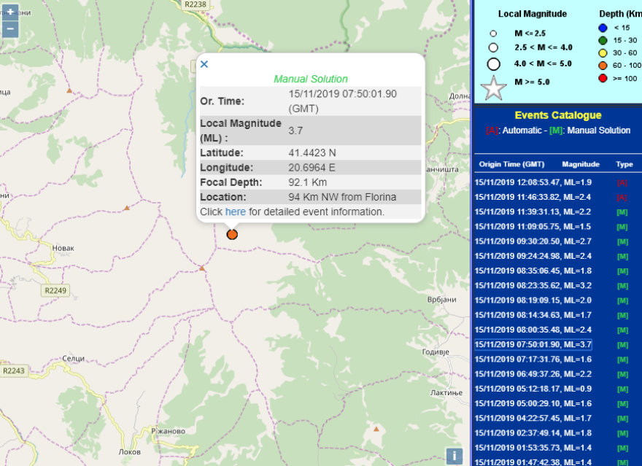
Task: Click the map zoom out minus button
Action: (x=10, y=29)
